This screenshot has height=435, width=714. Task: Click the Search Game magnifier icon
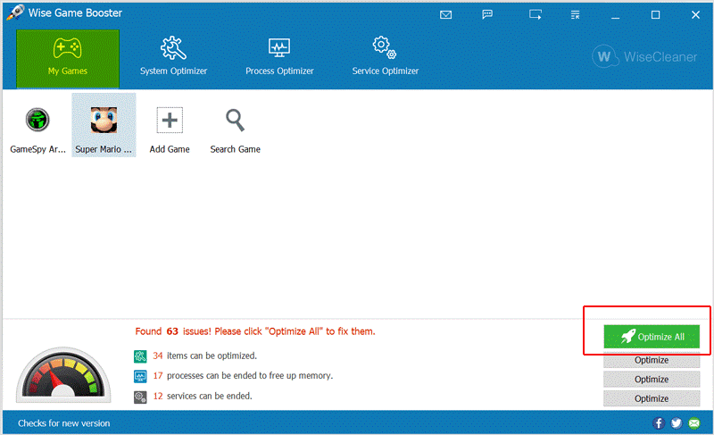(x=236, y=121)
